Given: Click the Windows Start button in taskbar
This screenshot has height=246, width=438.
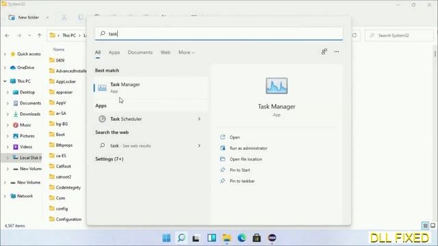Looking at the screenshot, I should point(166,238).
